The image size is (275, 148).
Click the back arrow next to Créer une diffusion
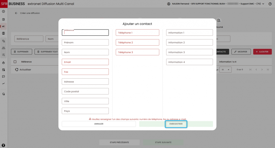[x=16, y=13]
